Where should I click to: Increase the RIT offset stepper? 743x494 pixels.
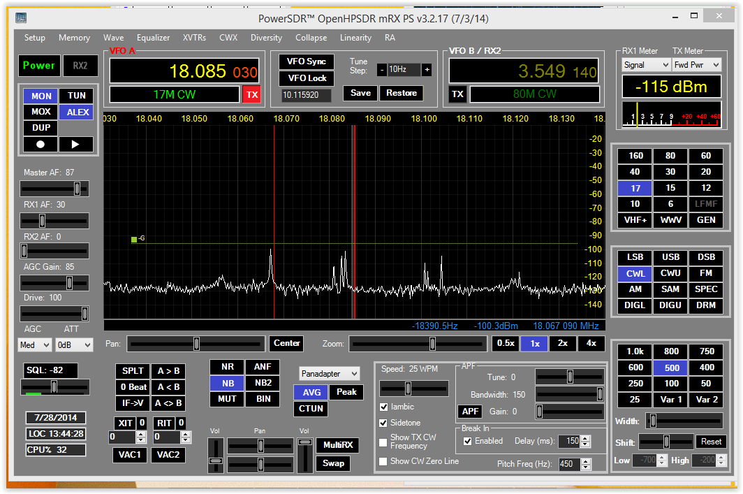pyautogui.click(x=186, y=435)
